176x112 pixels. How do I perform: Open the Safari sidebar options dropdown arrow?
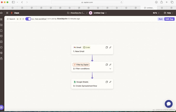17,2
